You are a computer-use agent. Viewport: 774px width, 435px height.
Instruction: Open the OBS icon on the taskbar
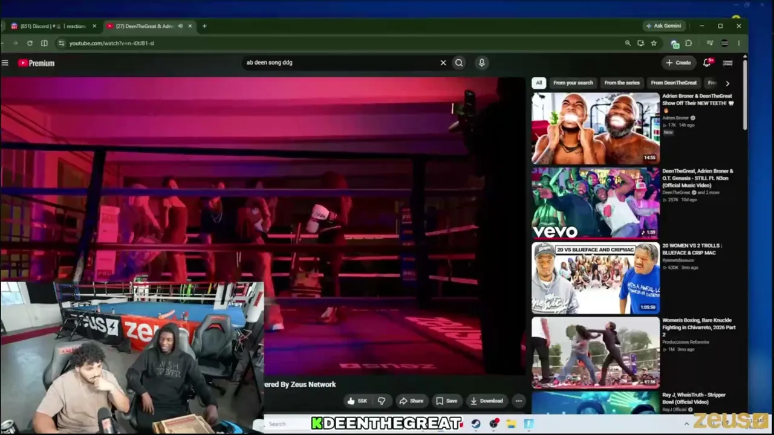point(494,424)
